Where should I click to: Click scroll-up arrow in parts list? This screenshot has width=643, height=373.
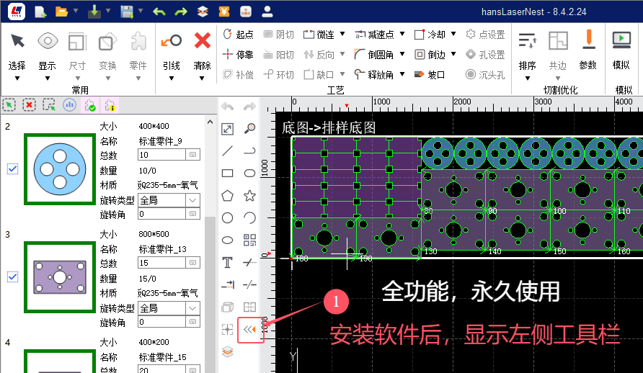click(x=210, y=122)
